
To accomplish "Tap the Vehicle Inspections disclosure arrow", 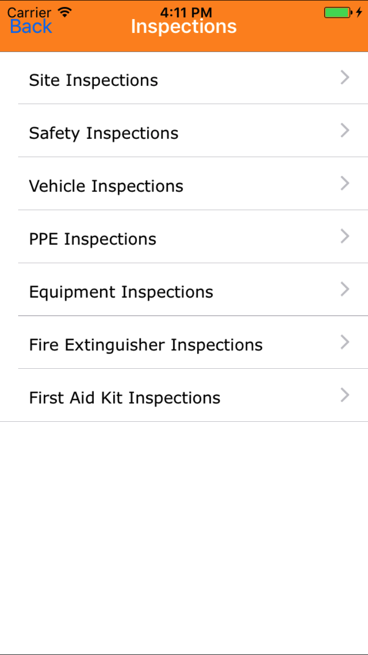I will 345,184.
